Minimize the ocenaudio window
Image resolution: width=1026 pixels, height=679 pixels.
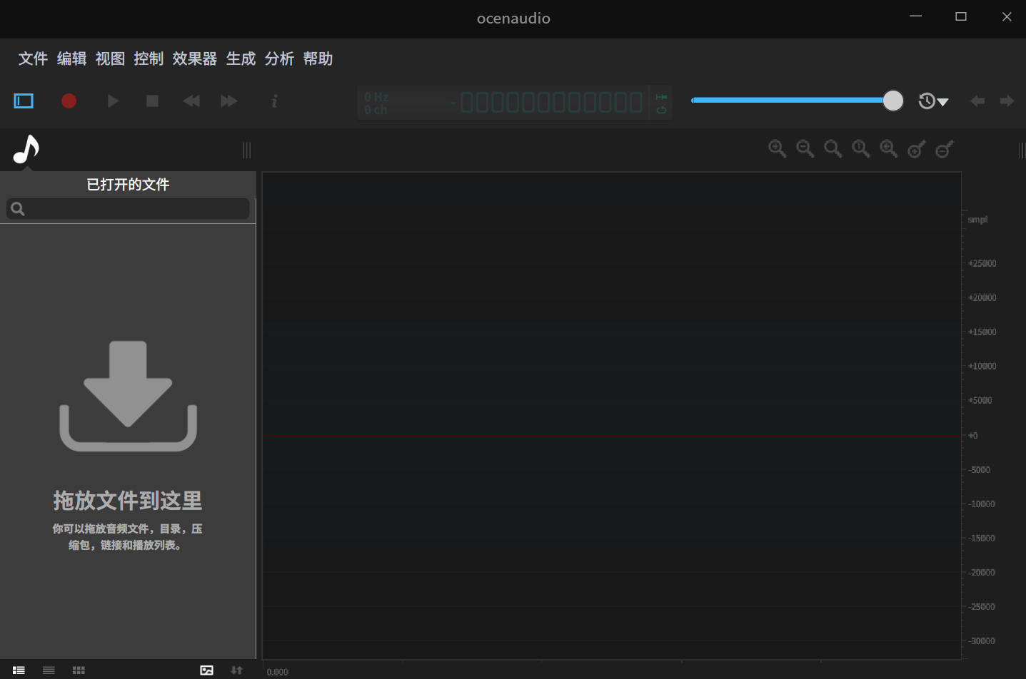pos(916,16)
